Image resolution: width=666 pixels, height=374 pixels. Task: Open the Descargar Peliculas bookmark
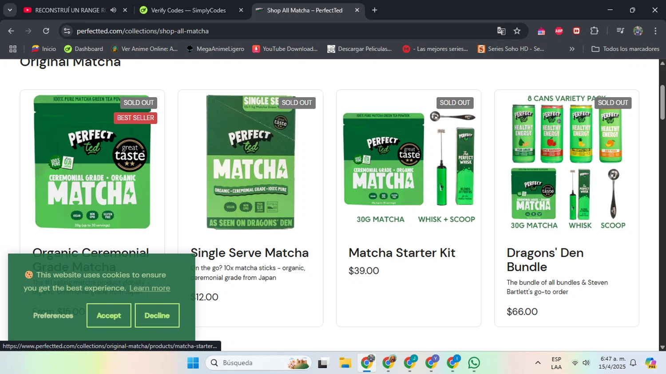(360, 49)
